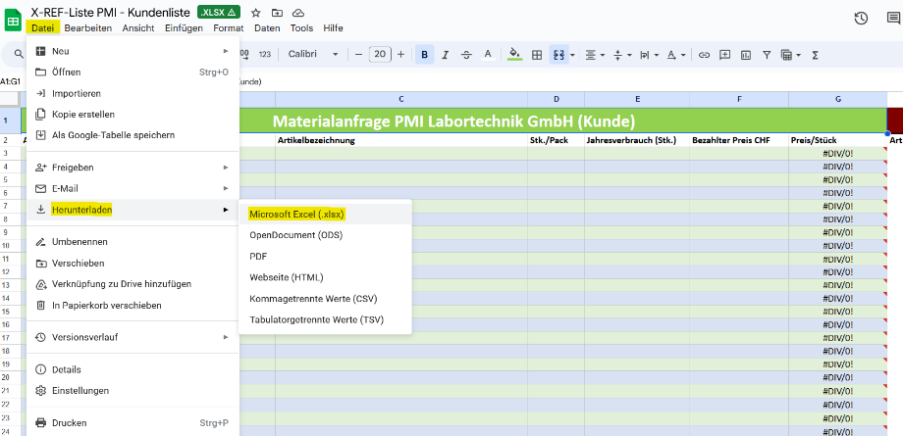This screenshot has width=903, height=436.
Task: Expand the Freigeben submenu
Action: 133,168
